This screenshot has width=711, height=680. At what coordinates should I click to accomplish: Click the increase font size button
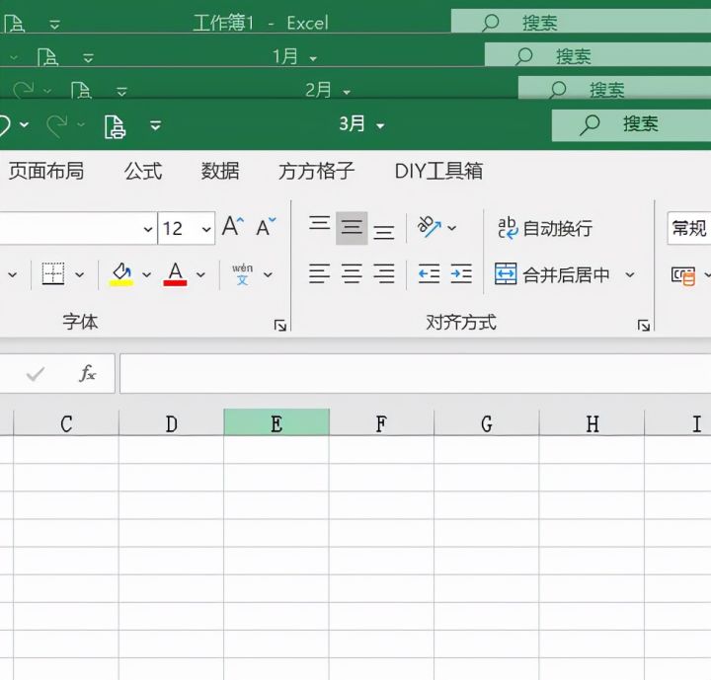tap(233, 226)
